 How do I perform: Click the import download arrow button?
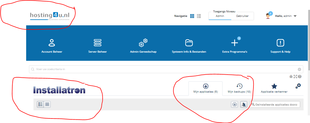[x=235, y=104]
